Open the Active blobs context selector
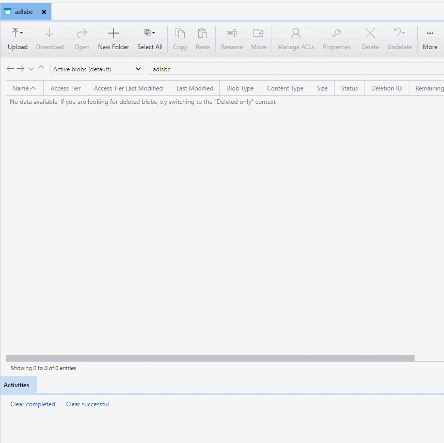Screen dimensions: 444x443 (x=96, y=68)
